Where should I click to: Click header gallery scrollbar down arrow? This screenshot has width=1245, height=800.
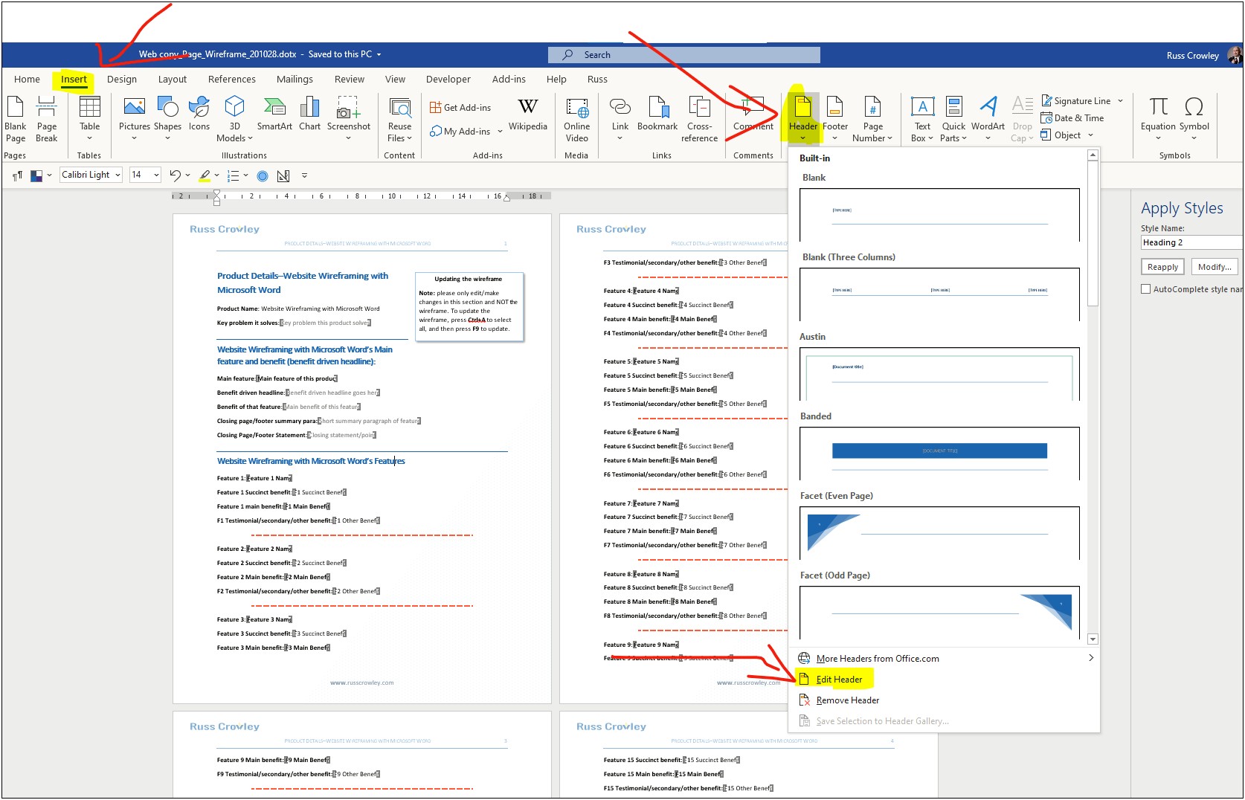coord(1093,639)
